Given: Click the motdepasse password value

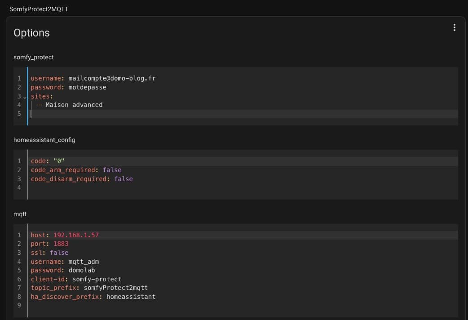Looking at the screenshot, I should click(87, 87).
